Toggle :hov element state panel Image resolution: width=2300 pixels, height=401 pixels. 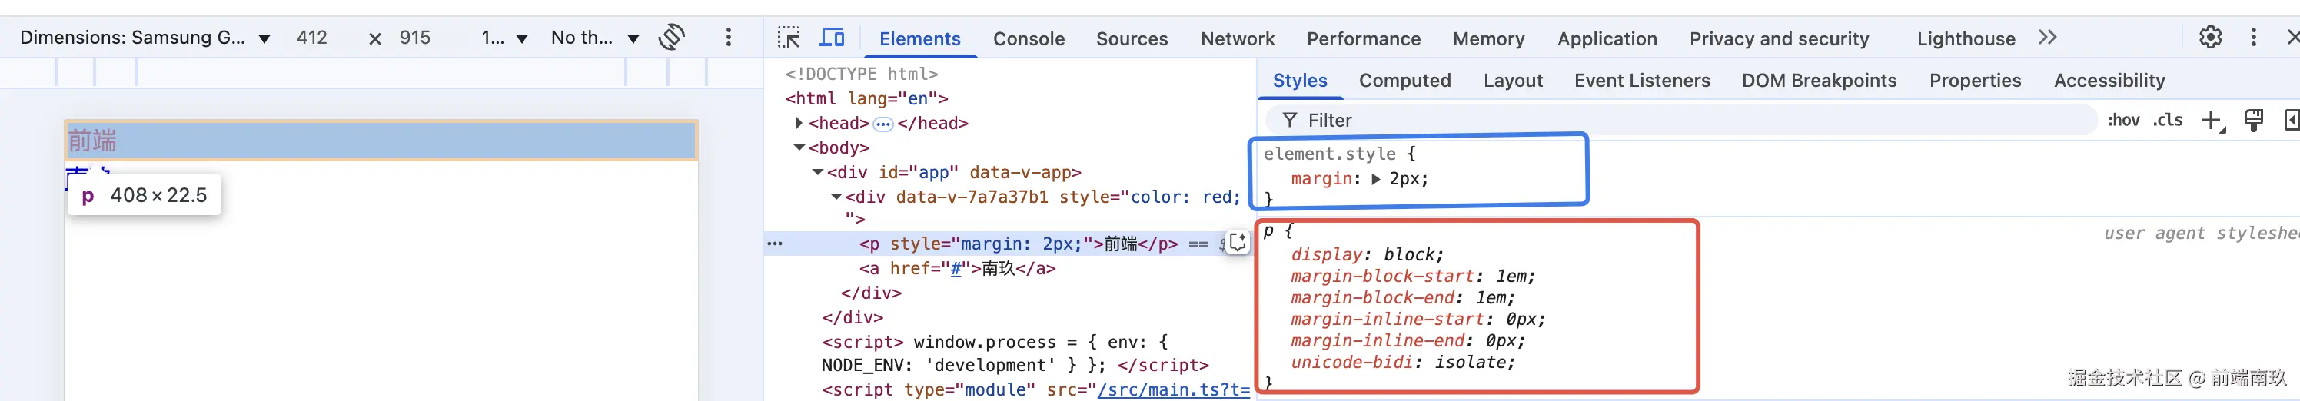pos(2124,121)
